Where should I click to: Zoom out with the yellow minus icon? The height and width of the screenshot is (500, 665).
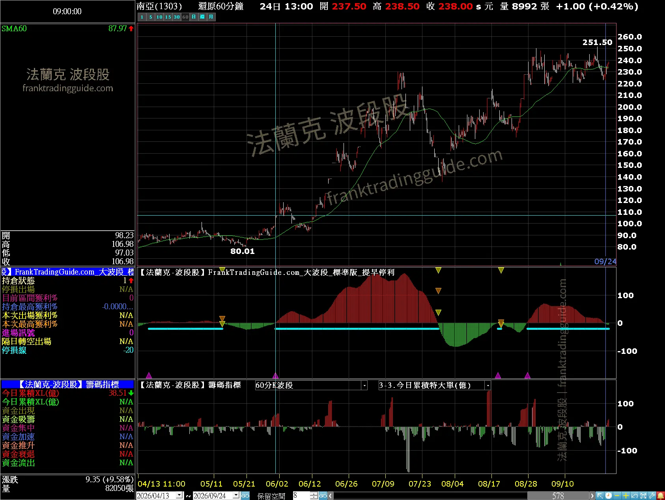click(617, 496)
